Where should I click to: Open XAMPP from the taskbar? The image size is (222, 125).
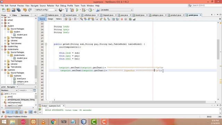33,122
